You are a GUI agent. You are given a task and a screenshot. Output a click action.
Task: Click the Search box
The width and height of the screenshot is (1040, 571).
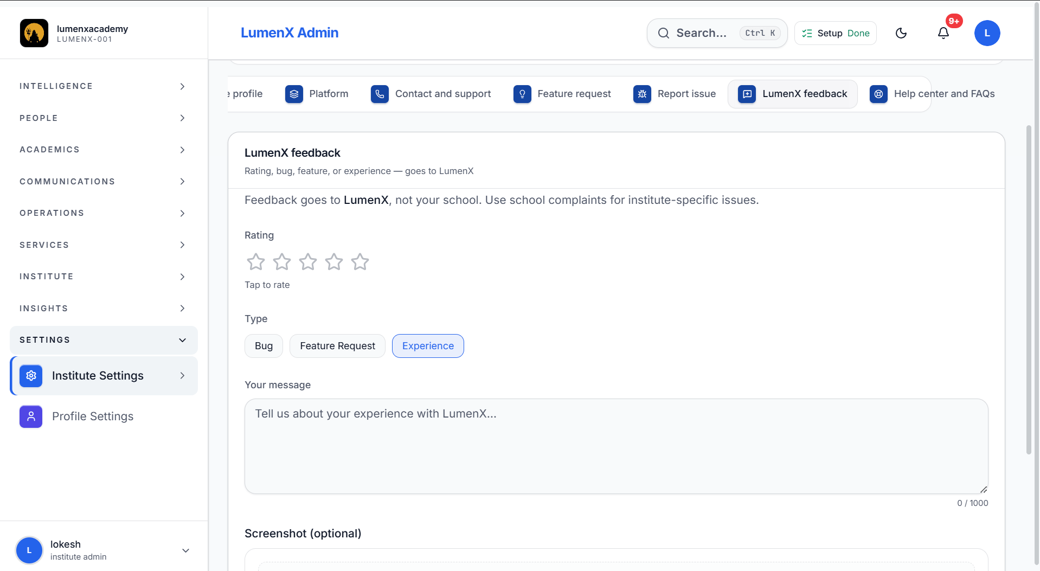(x=717, y=33)
